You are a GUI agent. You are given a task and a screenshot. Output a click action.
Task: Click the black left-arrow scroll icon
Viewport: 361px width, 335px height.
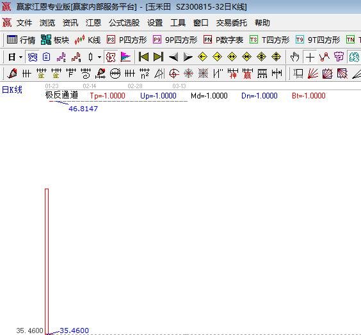coord(173,57)
